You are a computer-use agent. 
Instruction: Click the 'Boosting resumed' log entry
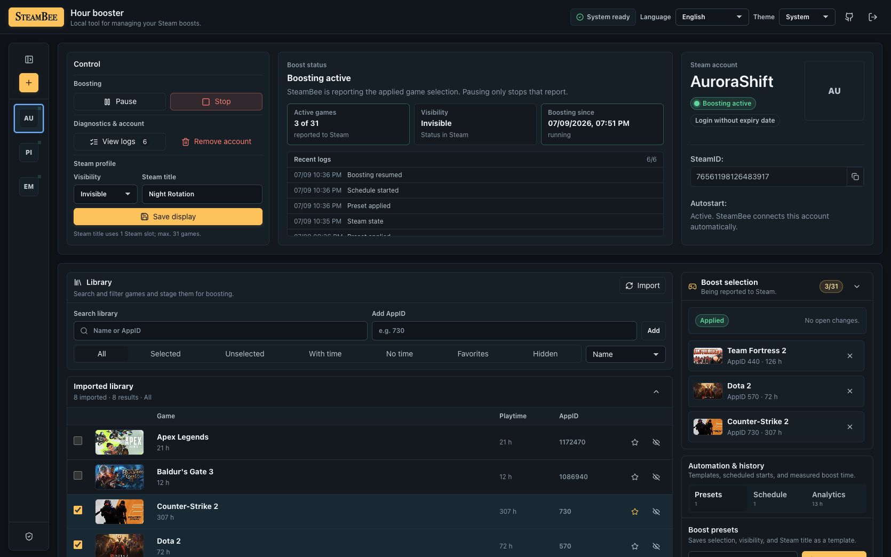pyautogui.click(x=475, y=175)
